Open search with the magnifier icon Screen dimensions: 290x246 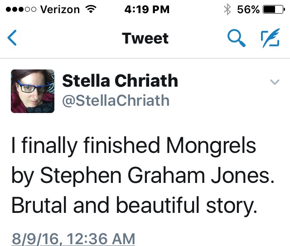[236, 39]
